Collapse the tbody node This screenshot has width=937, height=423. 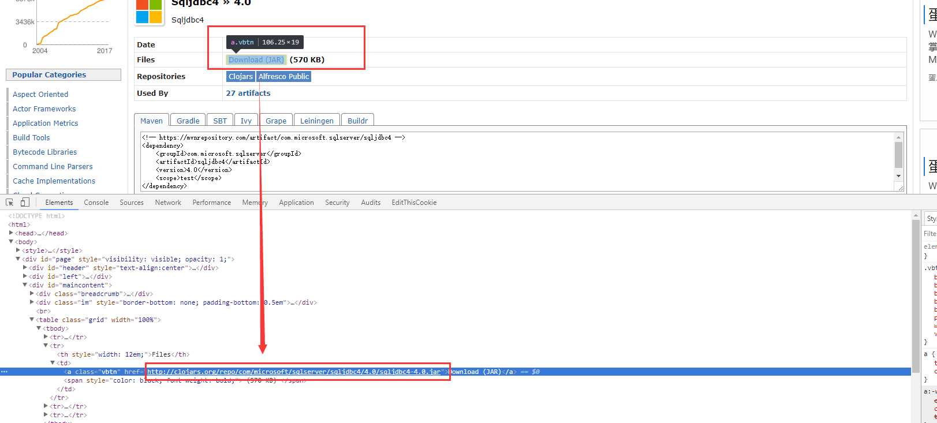coord(39,328)
